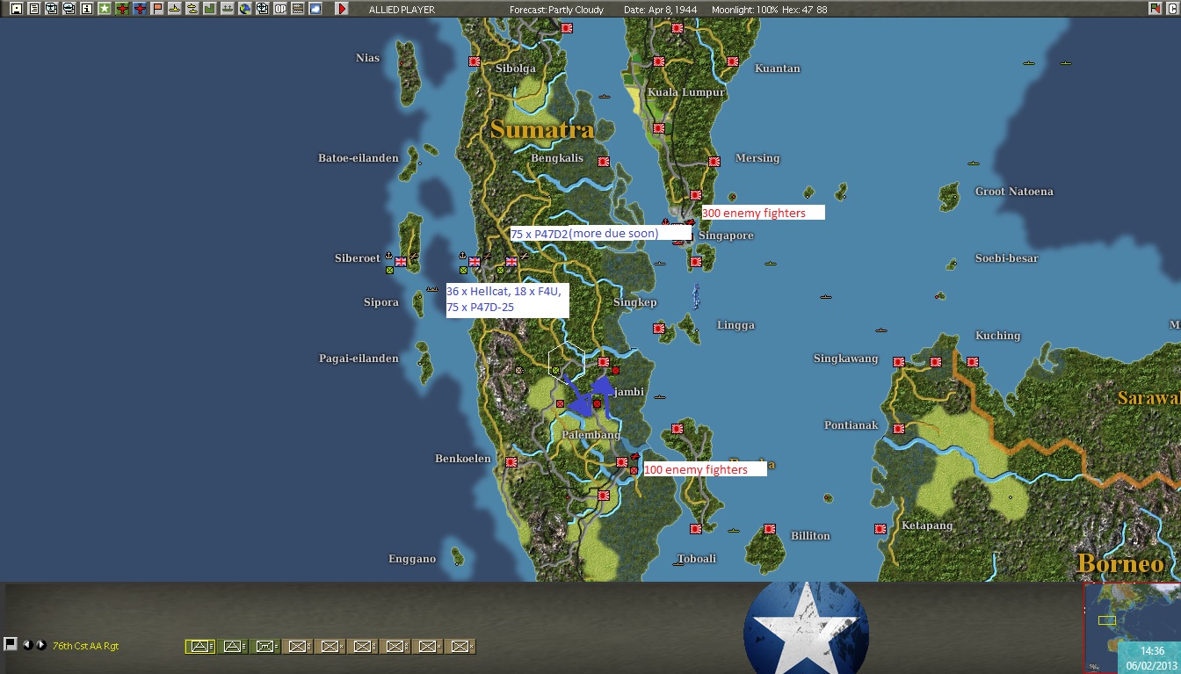Click the Borneo region label
The width and height of the screenshot is (1181, 674).
pyautogui.click(x=1120, y=563)
